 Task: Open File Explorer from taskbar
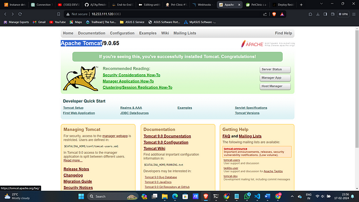[165, 196]
